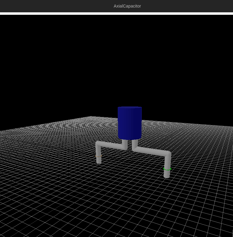
Task: Select the blue capacitor body cylinder
Action: click(x=130, y=123)
